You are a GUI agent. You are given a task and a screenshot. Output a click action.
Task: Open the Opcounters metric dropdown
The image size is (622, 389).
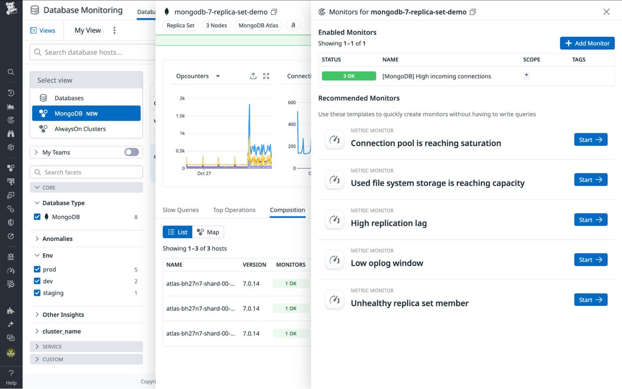click(x=218, y=76)
